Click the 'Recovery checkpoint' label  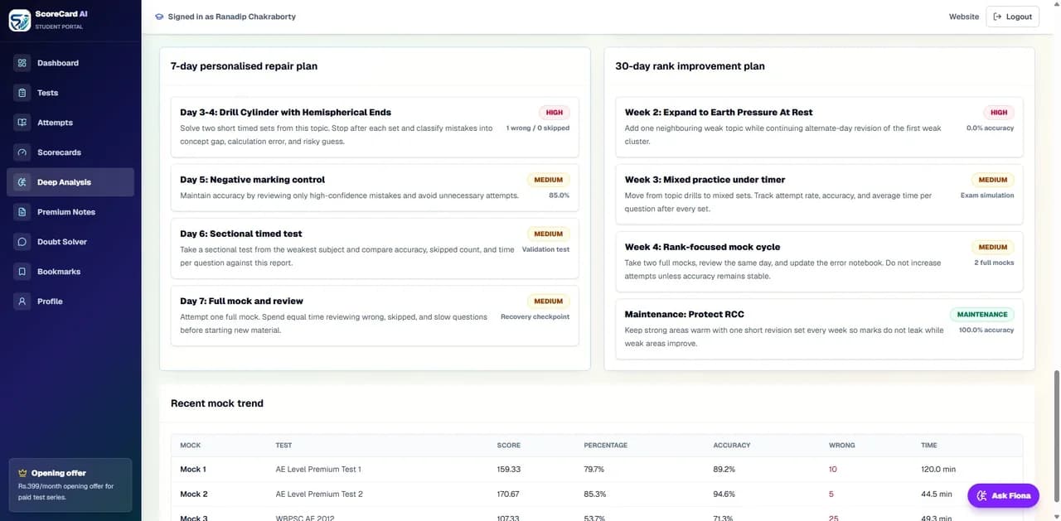pos(535,316)
